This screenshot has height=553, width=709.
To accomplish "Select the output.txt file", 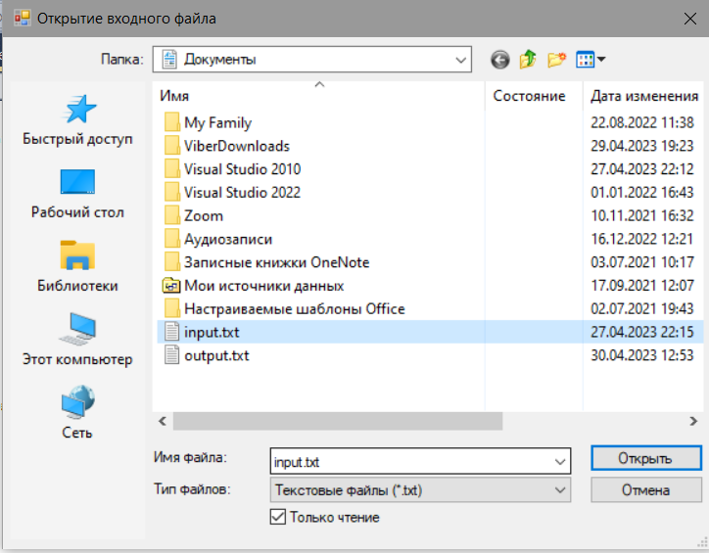I will click(216, 355).
